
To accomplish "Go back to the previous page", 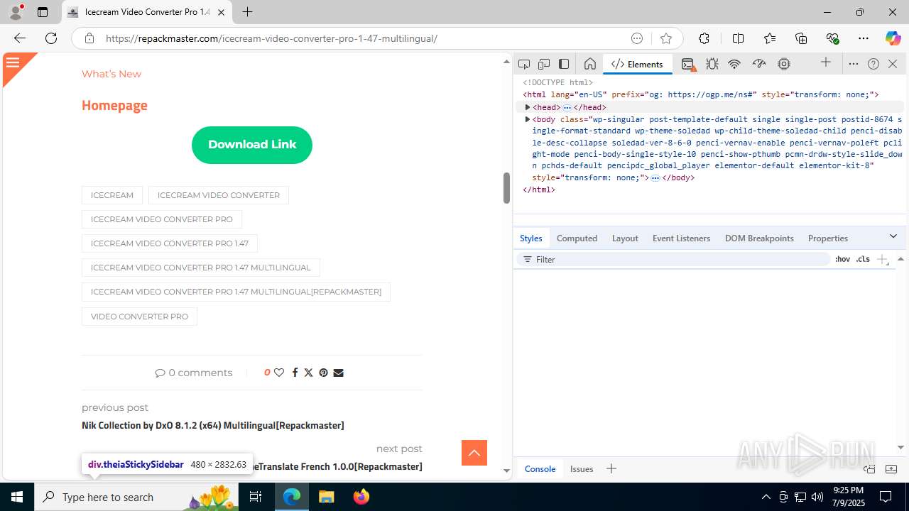I will click(20, 38).
